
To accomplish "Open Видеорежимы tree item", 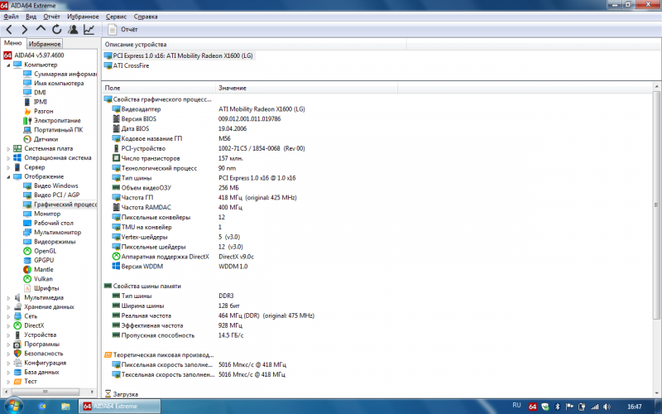I will [x=50, y=242].
